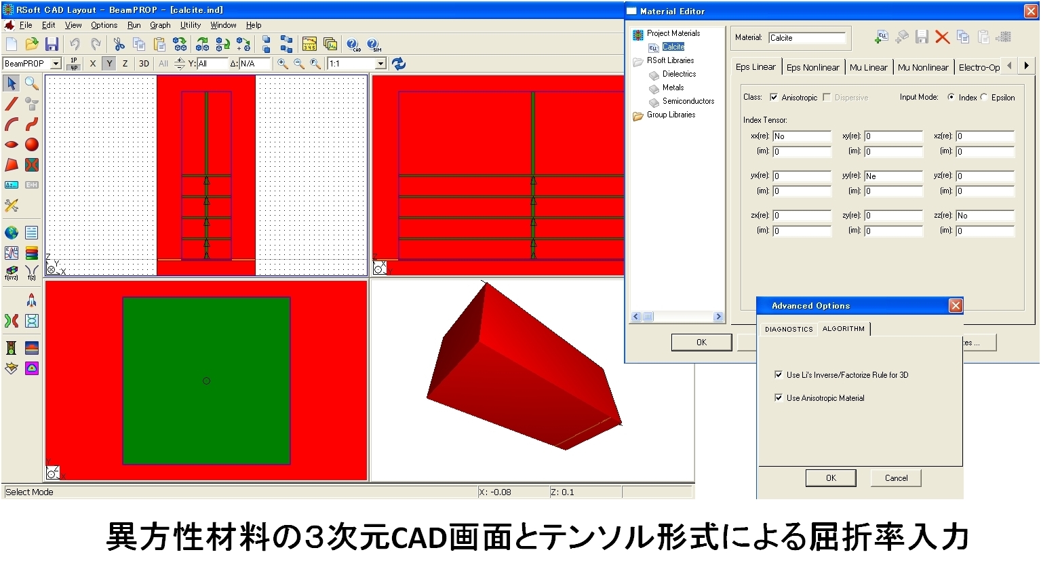Open global settings globe icon
Image resolution: width=1041 pixels, height=565 pixels.
(x=12, y=233)
